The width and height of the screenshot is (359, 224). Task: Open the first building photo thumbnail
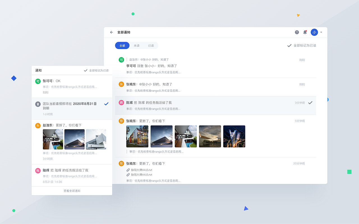click(137, 136)
